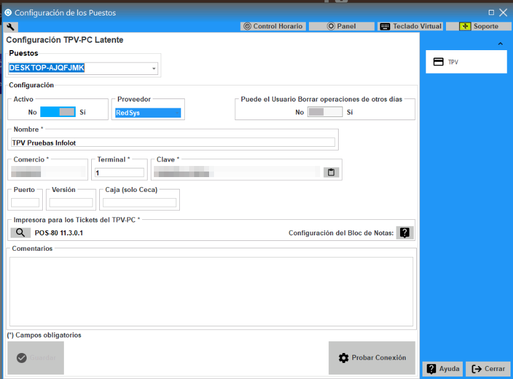Open the Panel button
This screenshot has width=513, height=379.
(x=341, y=26)
